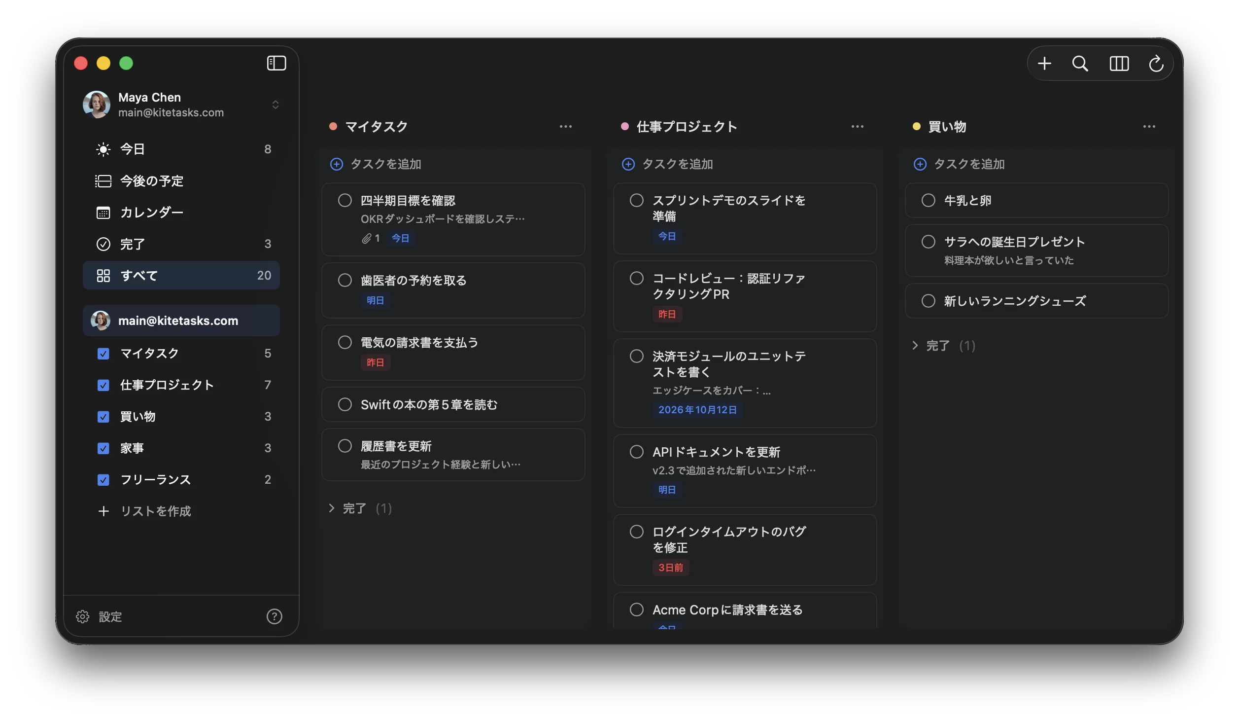Click the sun icon beside 今日
Viewport: 1239px width, 718px height.
[x=103, y=149]
